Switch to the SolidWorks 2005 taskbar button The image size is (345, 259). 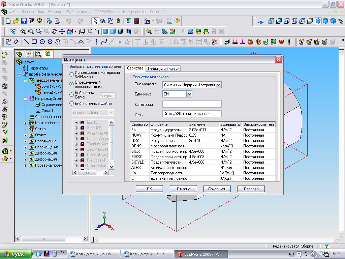pyautogui.click(x=201, y=254)
